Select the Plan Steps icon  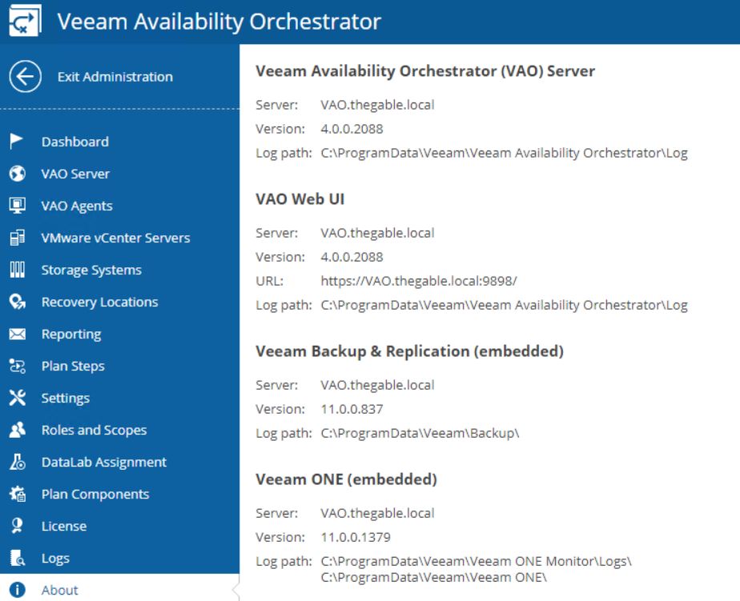(18, 366)
